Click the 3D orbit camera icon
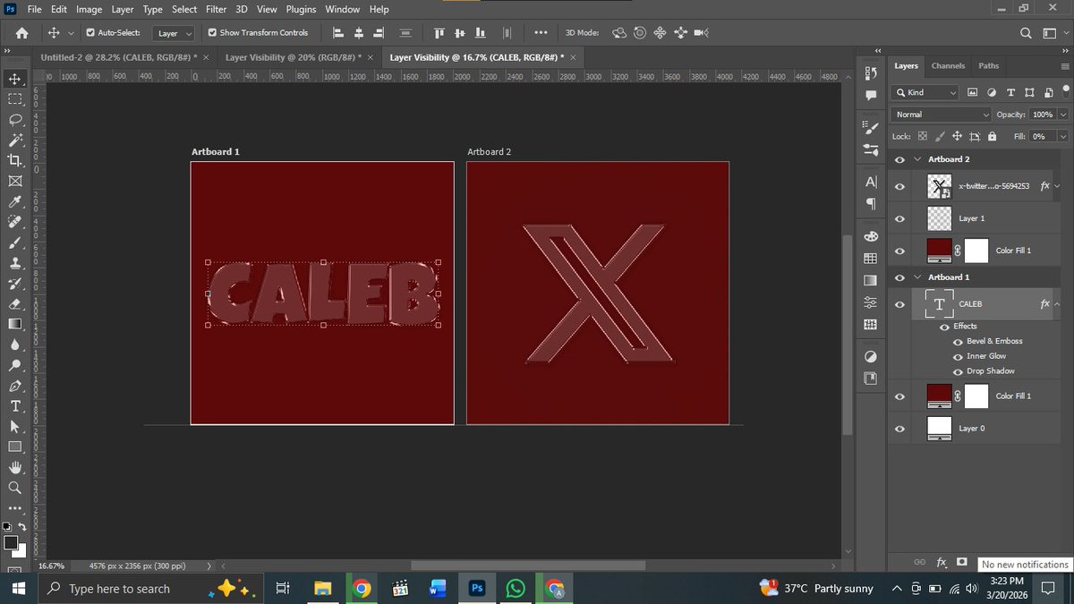The height and width of the screenshot is (604, 1074). [x=619, y=33]
